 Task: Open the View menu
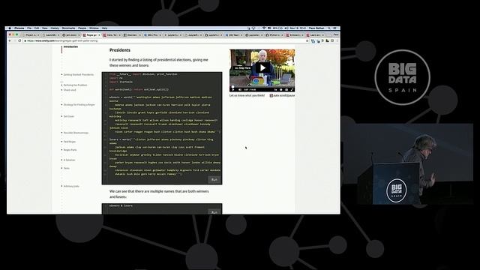(45, 28)
